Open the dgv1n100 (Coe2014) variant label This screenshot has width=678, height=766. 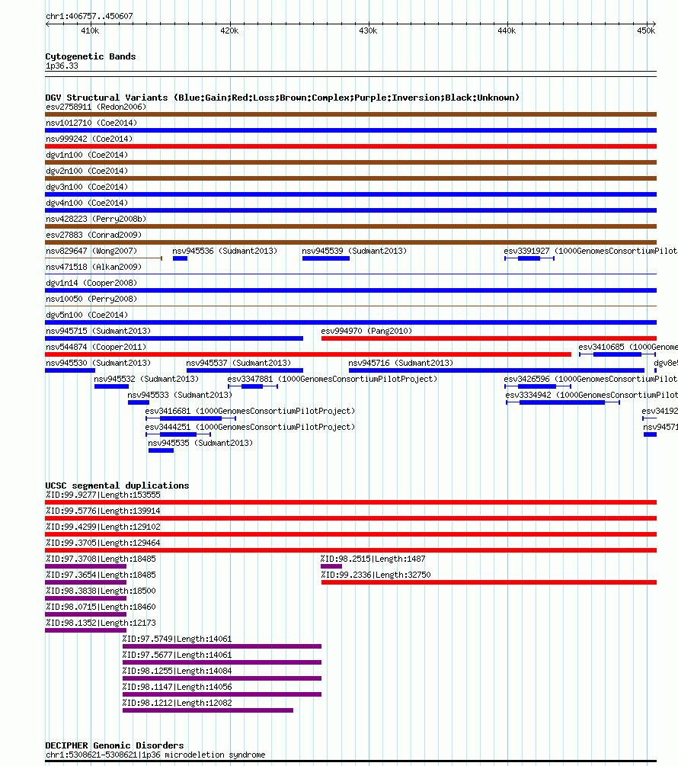tap(87, 155)
